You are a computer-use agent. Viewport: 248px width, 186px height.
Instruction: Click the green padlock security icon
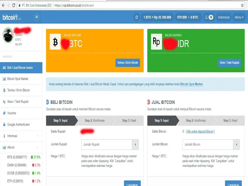click(x=19, y=5)
